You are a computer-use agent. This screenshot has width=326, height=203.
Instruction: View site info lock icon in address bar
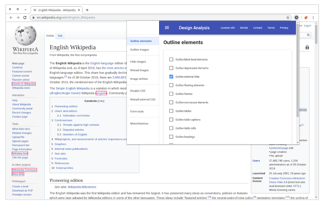click(x=33, y=18)
